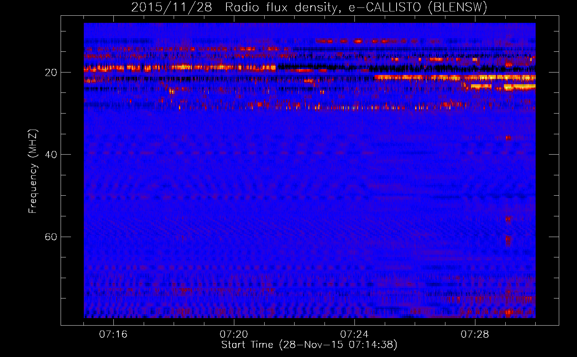The width and height of the screenshot is (577, 357).
Task: Click the 07:24 time tick label
Action: [354, 334]
